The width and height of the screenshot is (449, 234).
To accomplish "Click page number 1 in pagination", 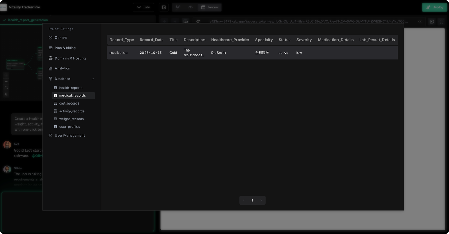I will click(x=252, y=200).
